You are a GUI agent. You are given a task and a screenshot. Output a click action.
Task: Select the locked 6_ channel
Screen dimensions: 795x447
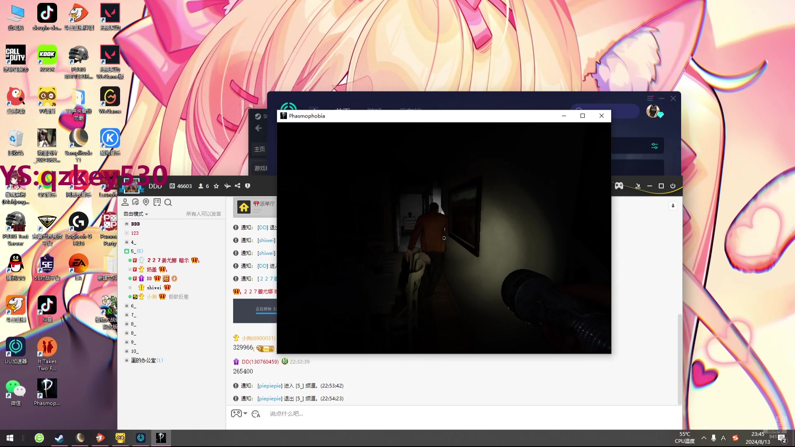point(133,306)
